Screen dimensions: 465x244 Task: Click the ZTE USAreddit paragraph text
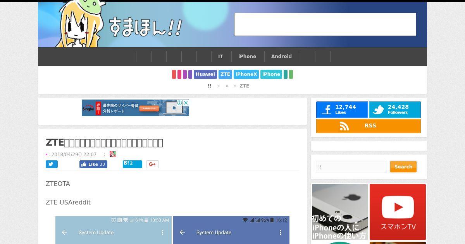pyautogui.click(x=68, y=202)
